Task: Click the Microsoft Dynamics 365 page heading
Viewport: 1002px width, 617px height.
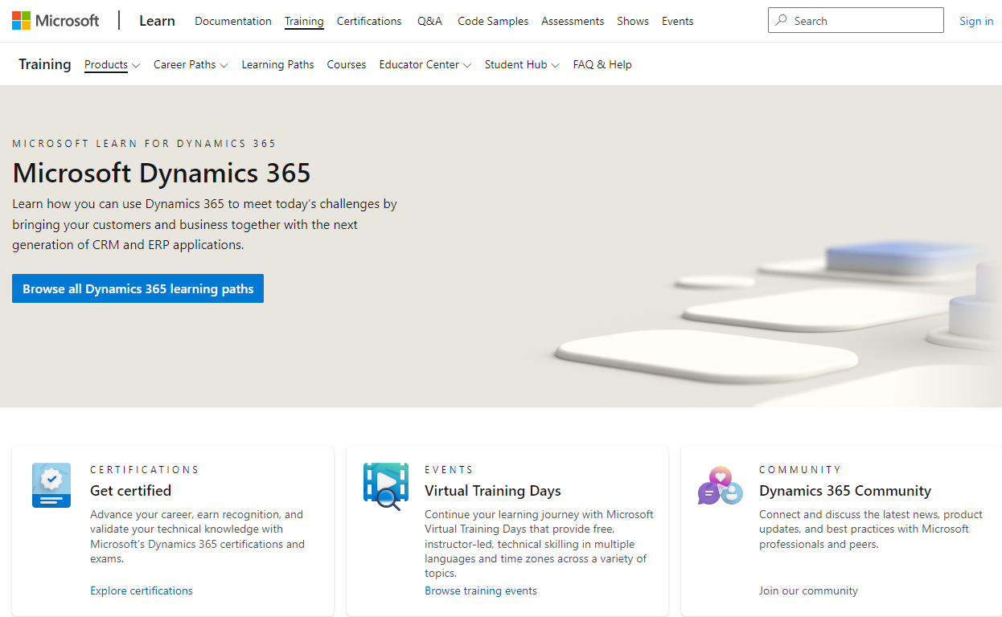Action: (162, 173)
